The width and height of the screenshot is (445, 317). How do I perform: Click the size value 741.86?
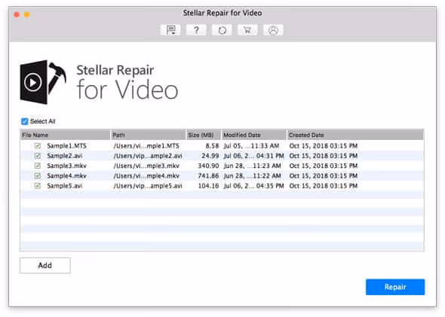pos(209,176)
